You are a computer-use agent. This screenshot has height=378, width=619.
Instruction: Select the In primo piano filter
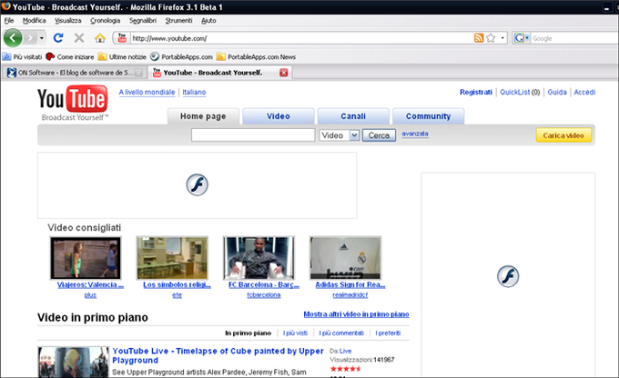tap(248, 333)
